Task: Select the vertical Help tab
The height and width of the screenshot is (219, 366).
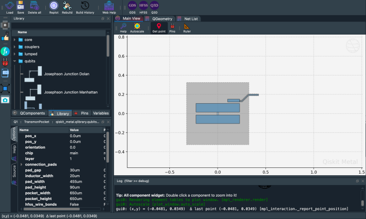Action: [14, 151]
